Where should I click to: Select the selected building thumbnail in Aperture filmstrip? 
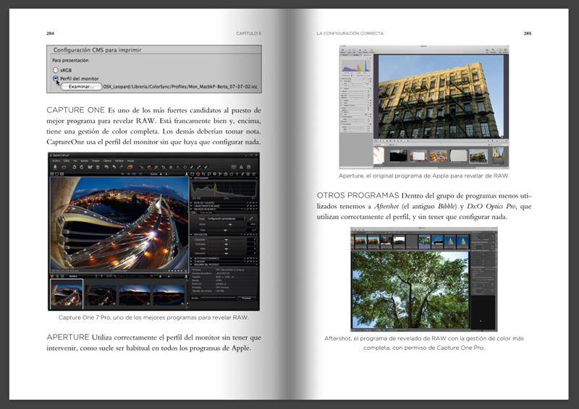click(x=478, y=156)
